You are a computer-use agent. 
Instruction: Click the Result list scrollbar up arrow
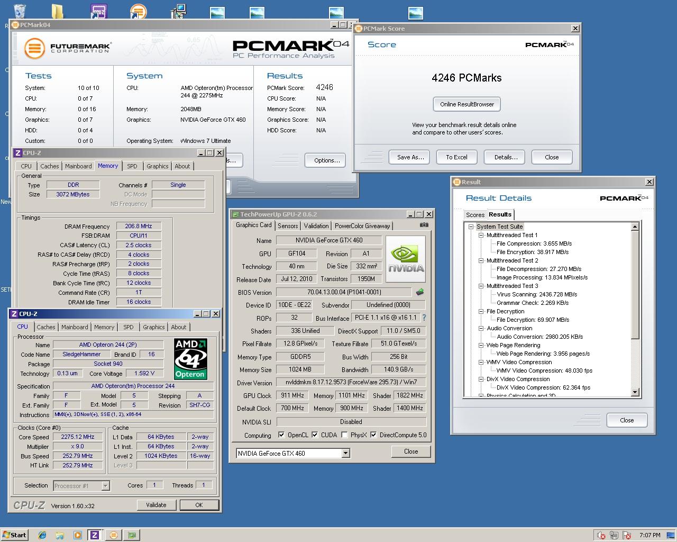[635, 227]
